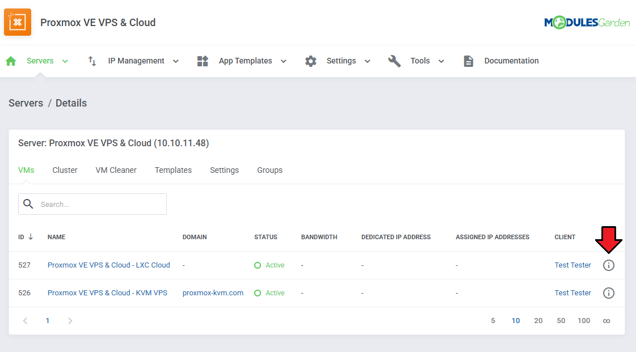
Task: Switch to the Cluster tab
Action: 65,170
